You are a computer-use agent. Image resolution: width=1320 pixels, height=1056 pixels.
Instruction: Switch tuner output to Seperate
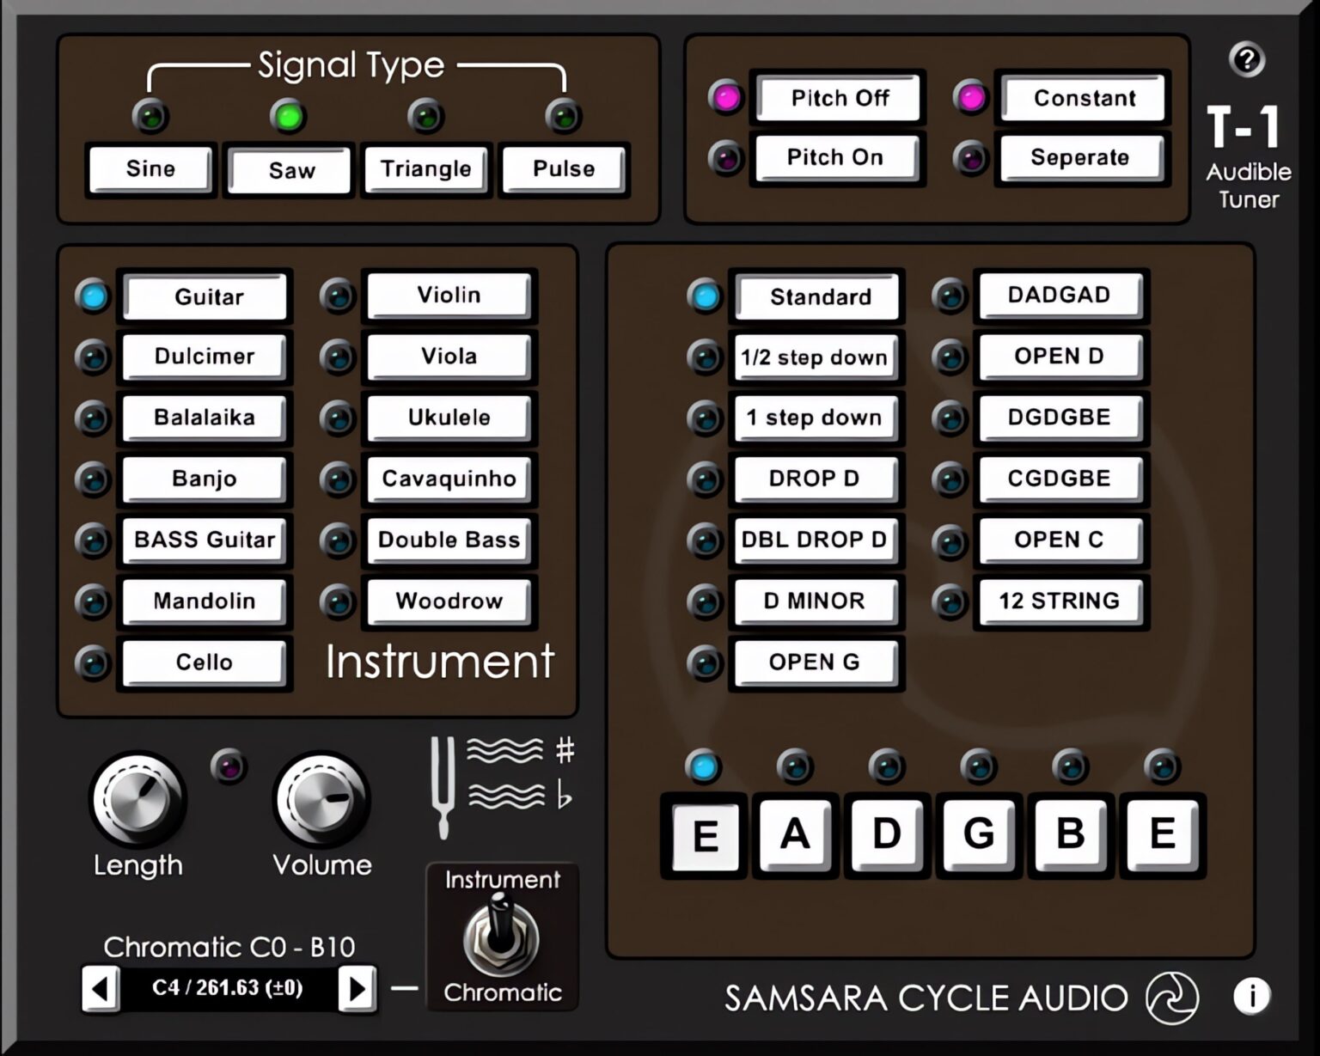(x=1081, y=157)
